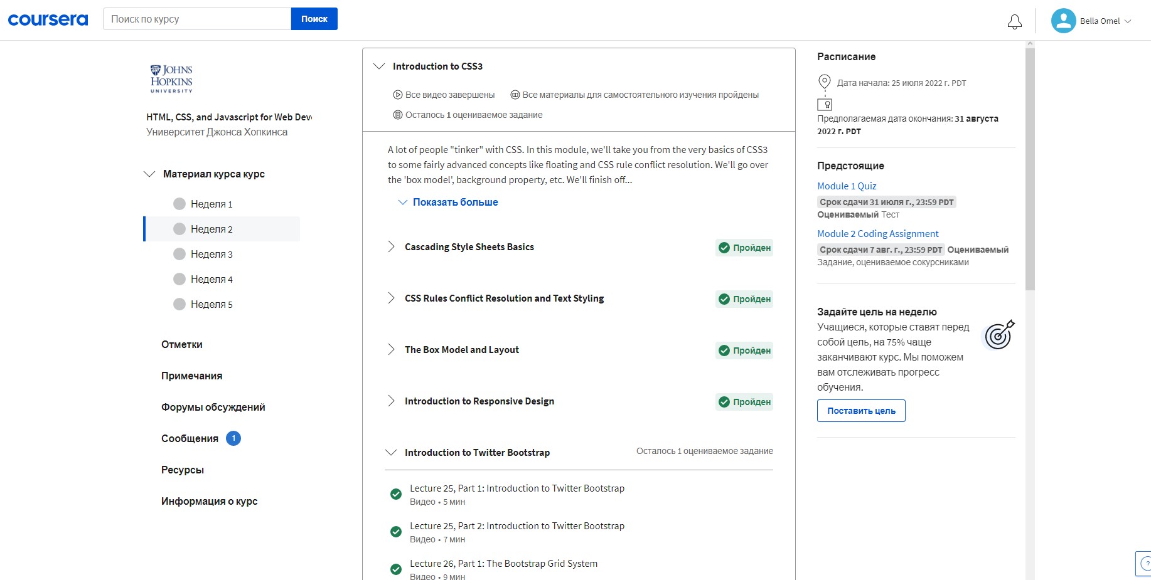Open Lecture 25, Part 1 video
The width and height of the screenshot is (1151, 580).
click(517, 488)
